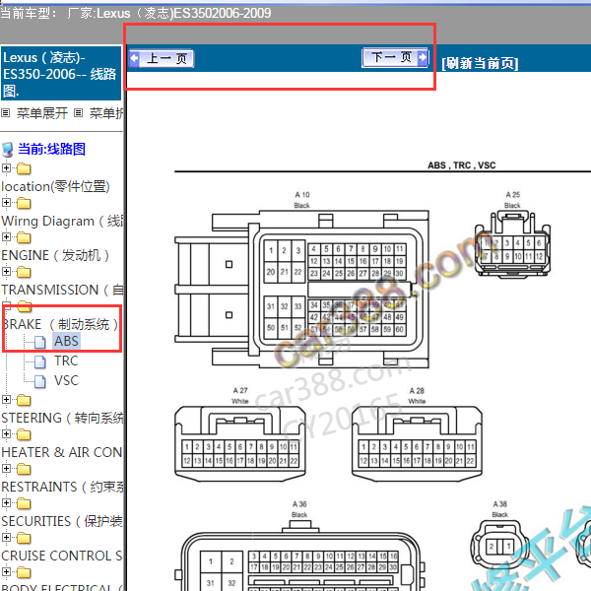
Task: Click folder icon above BODY ELECTRICAL label
Action: tap(24, 572)
